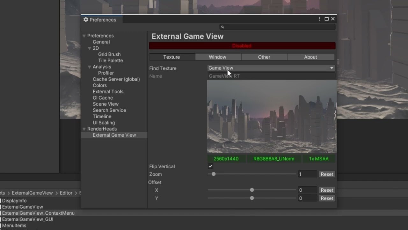Maximize the Preferences window
This screenshot has height=230, width=408.
[326, 19]
